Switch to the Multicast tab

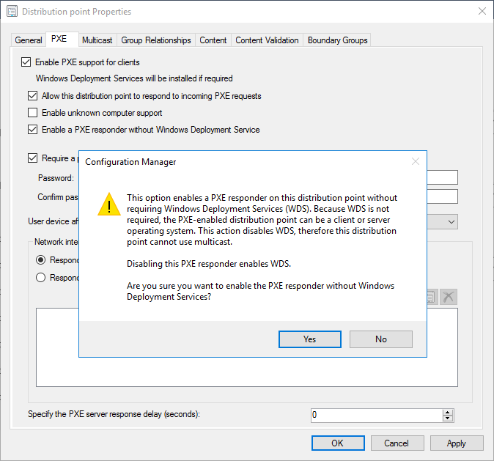pos(97,40)
